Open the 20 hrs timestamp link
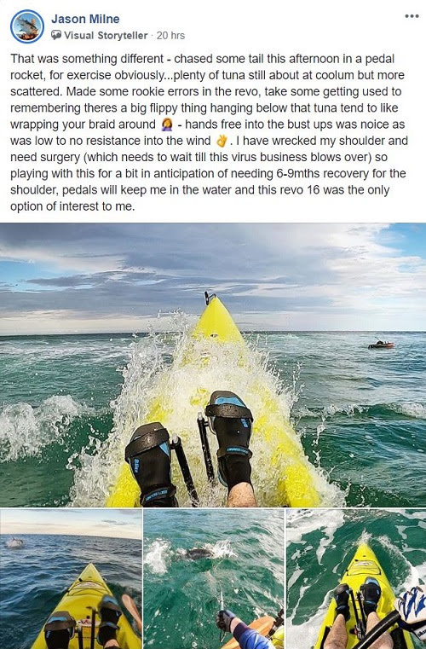This screenshot has height=649, width=426. [x=170, y=36]
